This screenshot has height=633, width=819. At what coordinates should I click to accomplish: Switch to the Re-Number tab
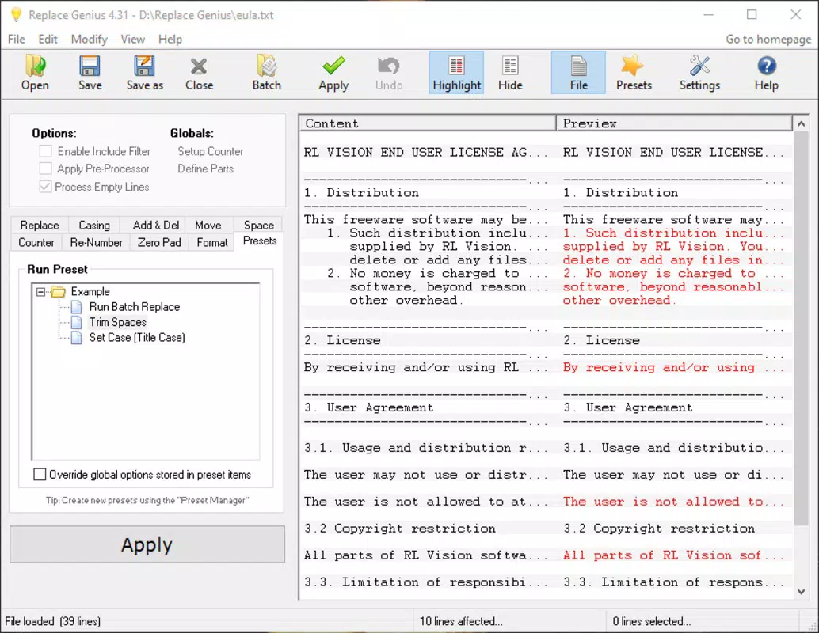click(96, 243)
